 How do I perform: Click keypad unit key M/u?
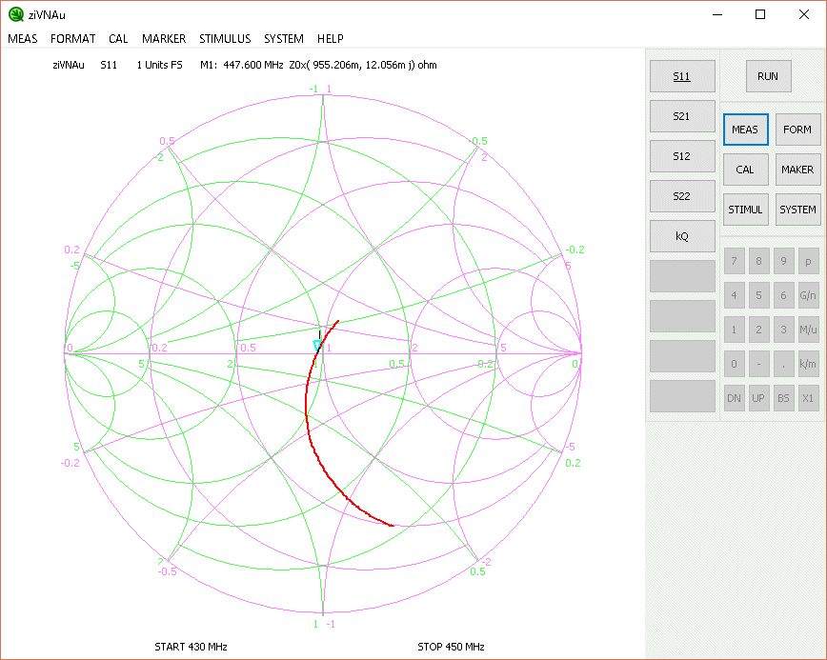click(809, 330)
